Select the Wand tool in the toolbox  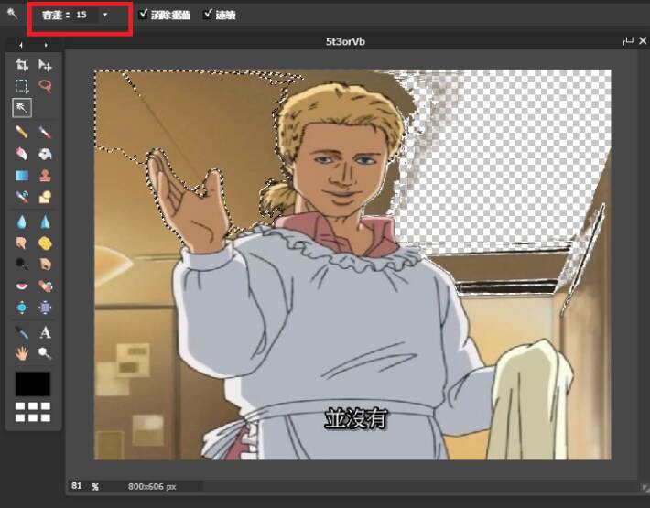(22, 108)
